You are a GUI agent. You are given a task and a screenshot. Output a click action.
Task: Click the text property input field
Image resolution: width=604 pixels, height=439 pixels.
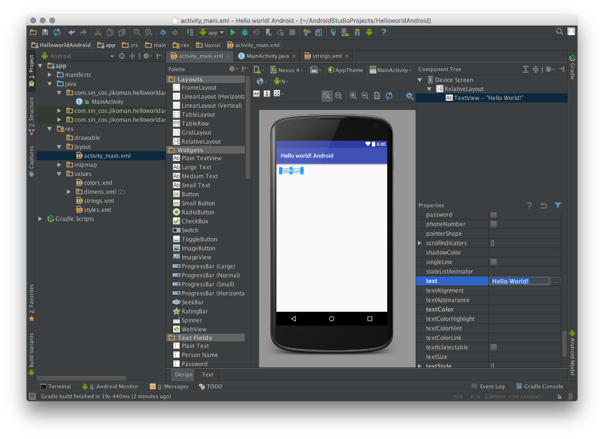(520, 281)
